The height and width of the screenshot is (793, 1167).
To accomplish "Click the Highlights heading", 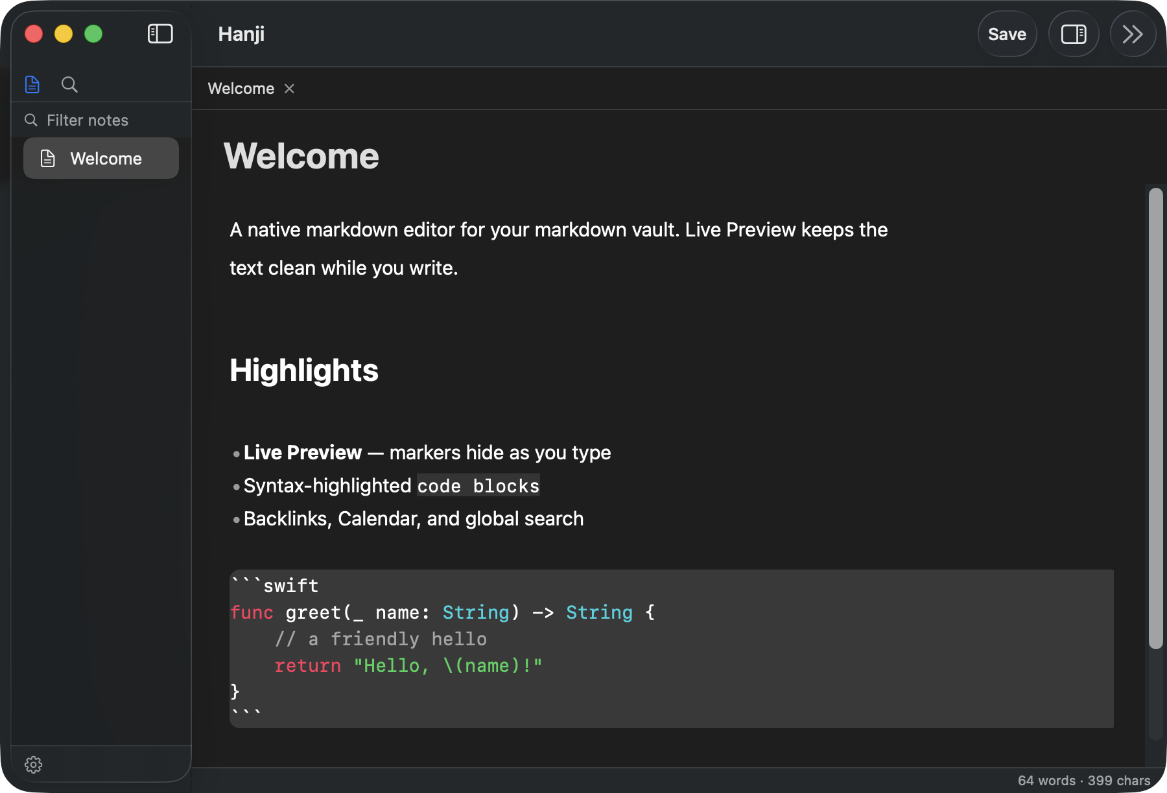I will [x=304, y=371].
